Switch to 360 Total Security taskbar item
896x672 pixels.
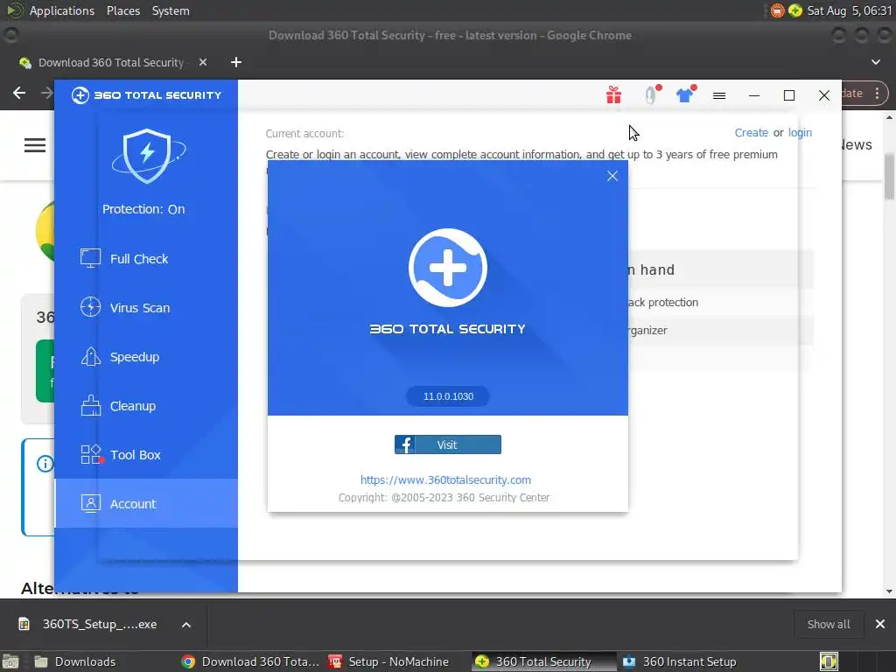(x=544, y=661)
